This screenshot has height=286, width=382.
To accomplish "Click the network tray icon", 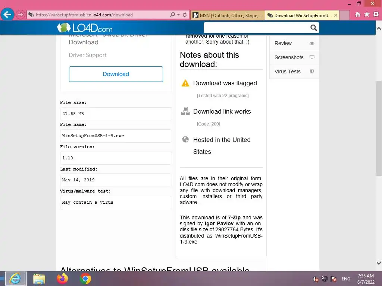I will (x=325, y=279).
